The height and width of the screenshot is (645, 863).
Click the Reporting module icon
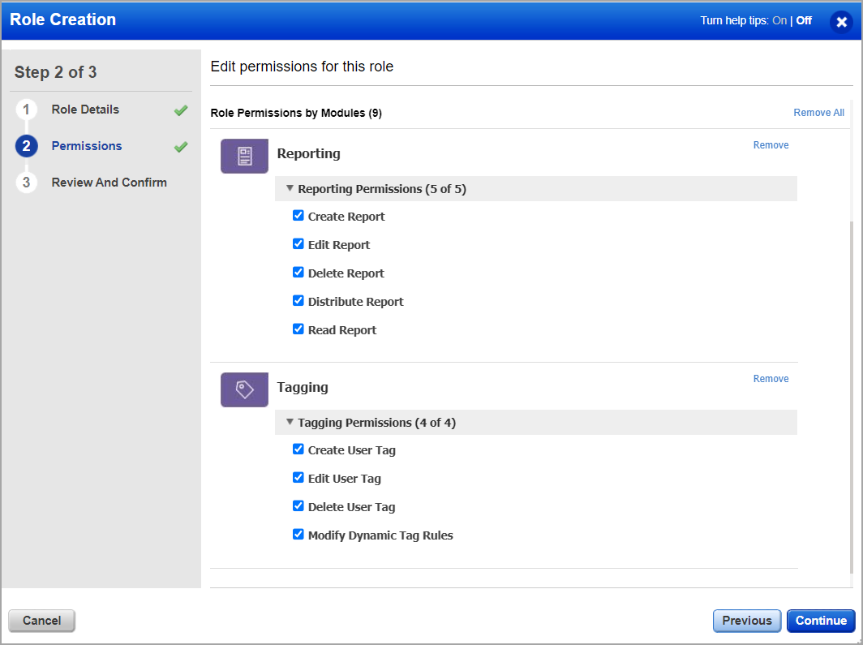tap(244, 157)
